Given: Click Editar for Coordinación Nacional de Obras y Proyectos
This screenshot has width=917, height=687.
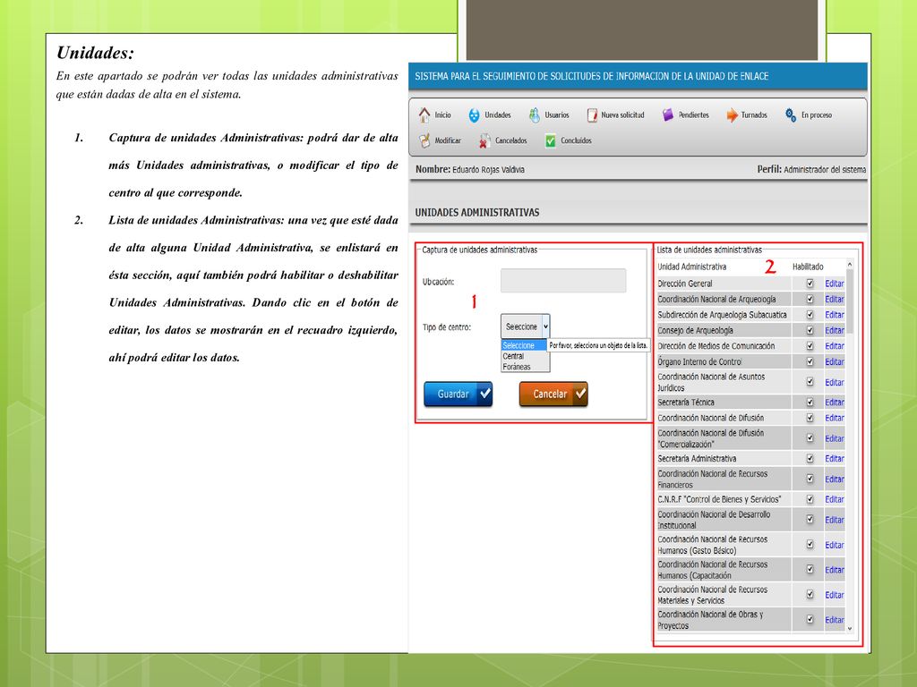Looking at the screenshot, I should 834,620.
